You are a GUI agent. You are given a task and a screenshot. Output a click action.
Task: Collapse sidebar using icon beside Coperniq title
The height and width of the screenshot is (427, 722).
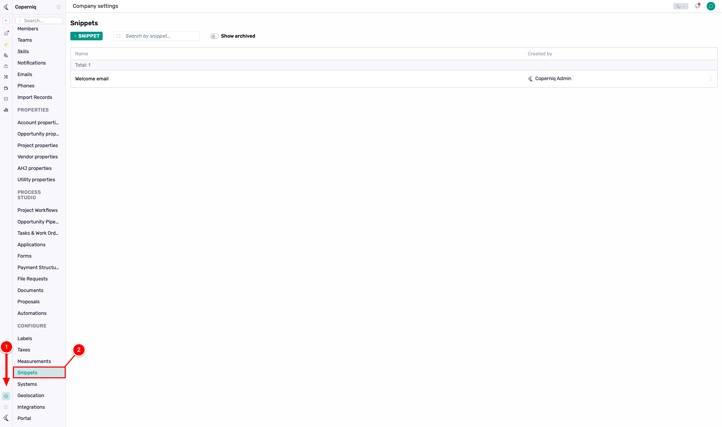click(59, 7)
